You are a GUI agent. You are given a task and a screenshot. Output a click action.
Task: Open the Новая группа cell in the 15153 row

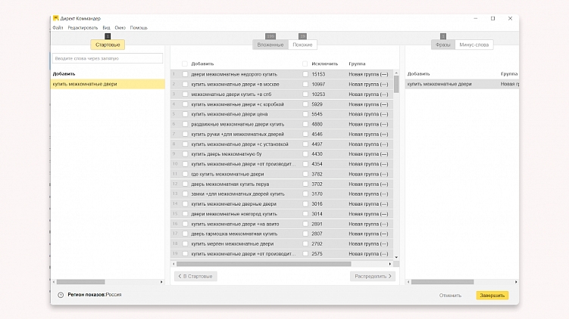(368, 74)
